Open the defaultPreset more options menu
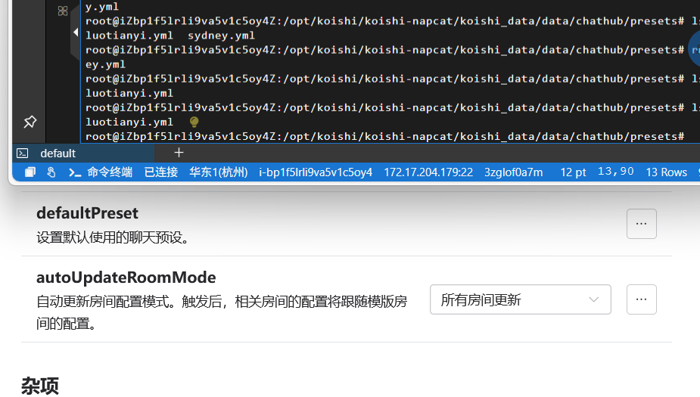700x397 pixels. [641, 224]
